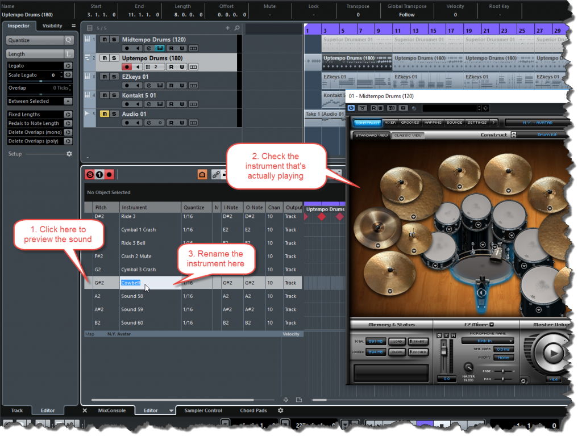This screenshot has width=582, height=441.
Task: Enable write automation on Kontakt 5 01 track
Action: point(182,104)
